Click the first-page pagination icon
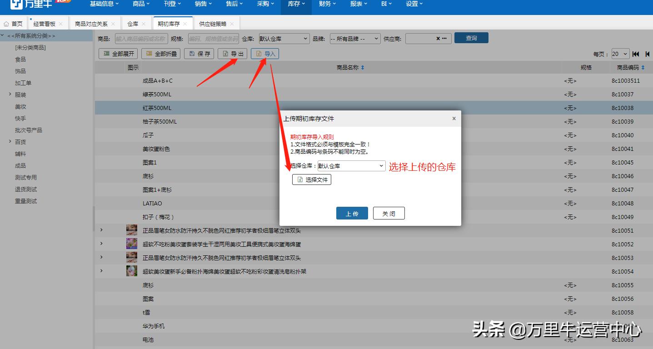This screenshot has height=349, width=653. point(636,54)
